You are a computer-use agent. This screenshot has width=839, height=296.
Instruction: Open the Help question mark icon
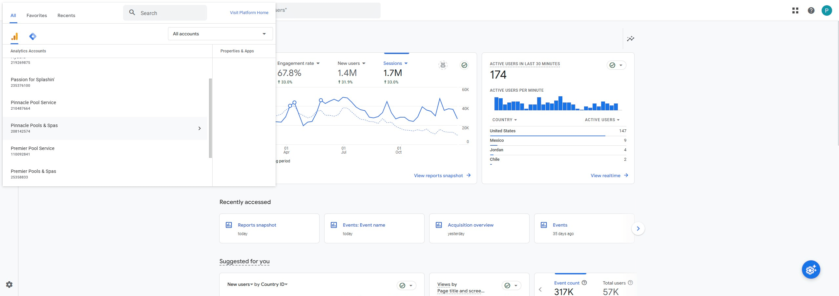811,10
